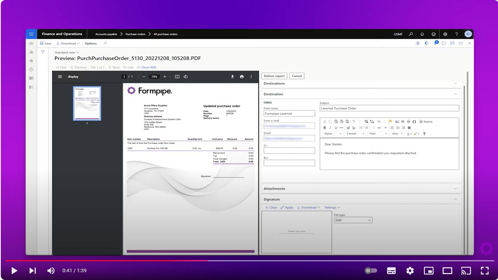498x280 pixels.
Task: Apply underline in email editor
Action: [336, 128]
